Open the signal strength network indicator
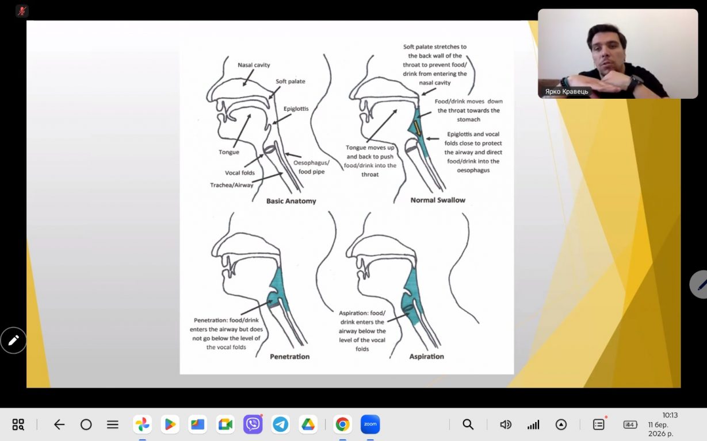Screen dimensions: 707x441 [533, 424]
